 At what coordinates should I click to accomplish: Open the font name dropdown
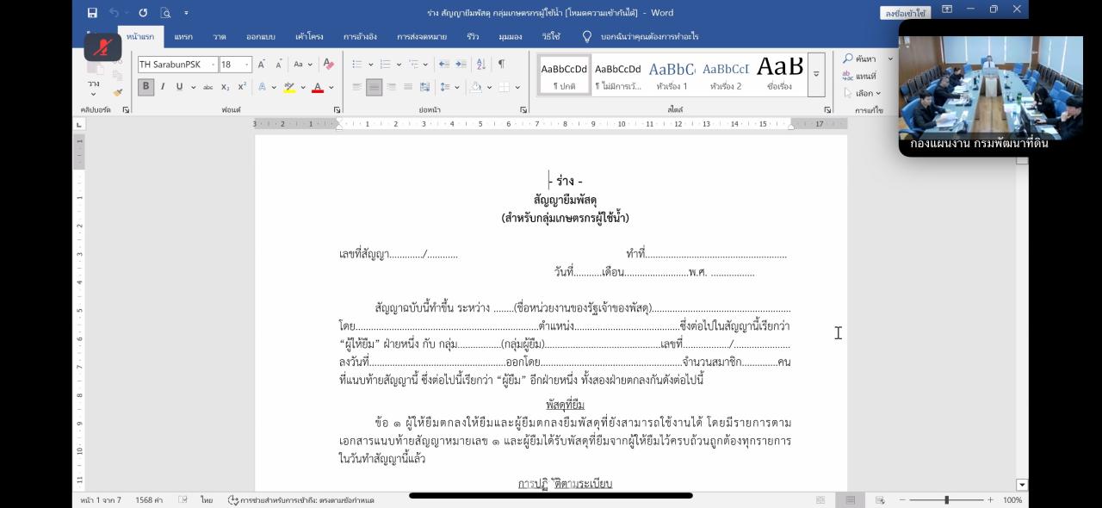pyautogui.click(x=214, y=64)
